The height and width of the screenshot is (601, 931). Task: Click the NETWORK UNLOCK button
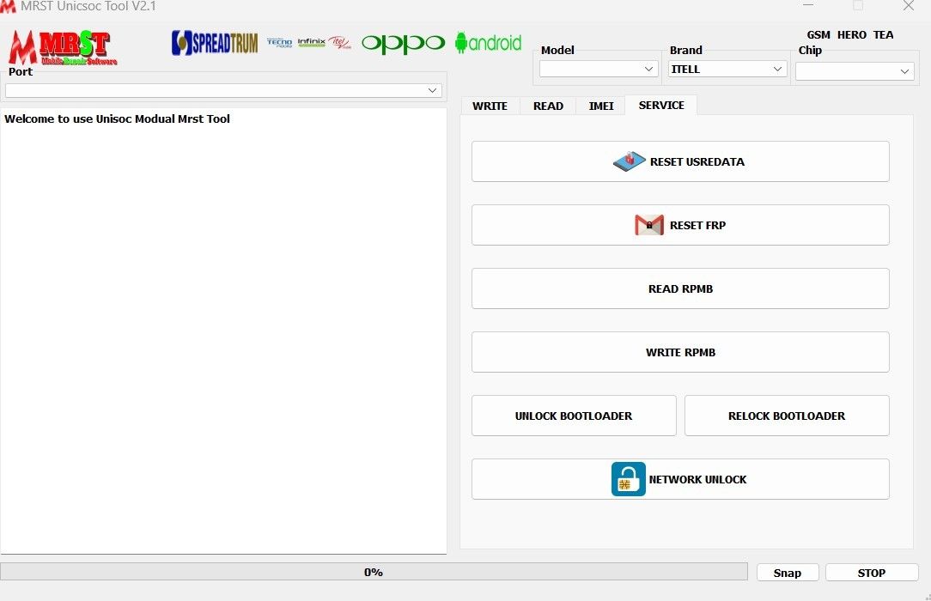[x=680, y=479]
